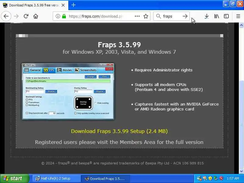Viewport: 244px width, 183px height.
Task: Reload the current page
Action: click(x=26, y=16)
